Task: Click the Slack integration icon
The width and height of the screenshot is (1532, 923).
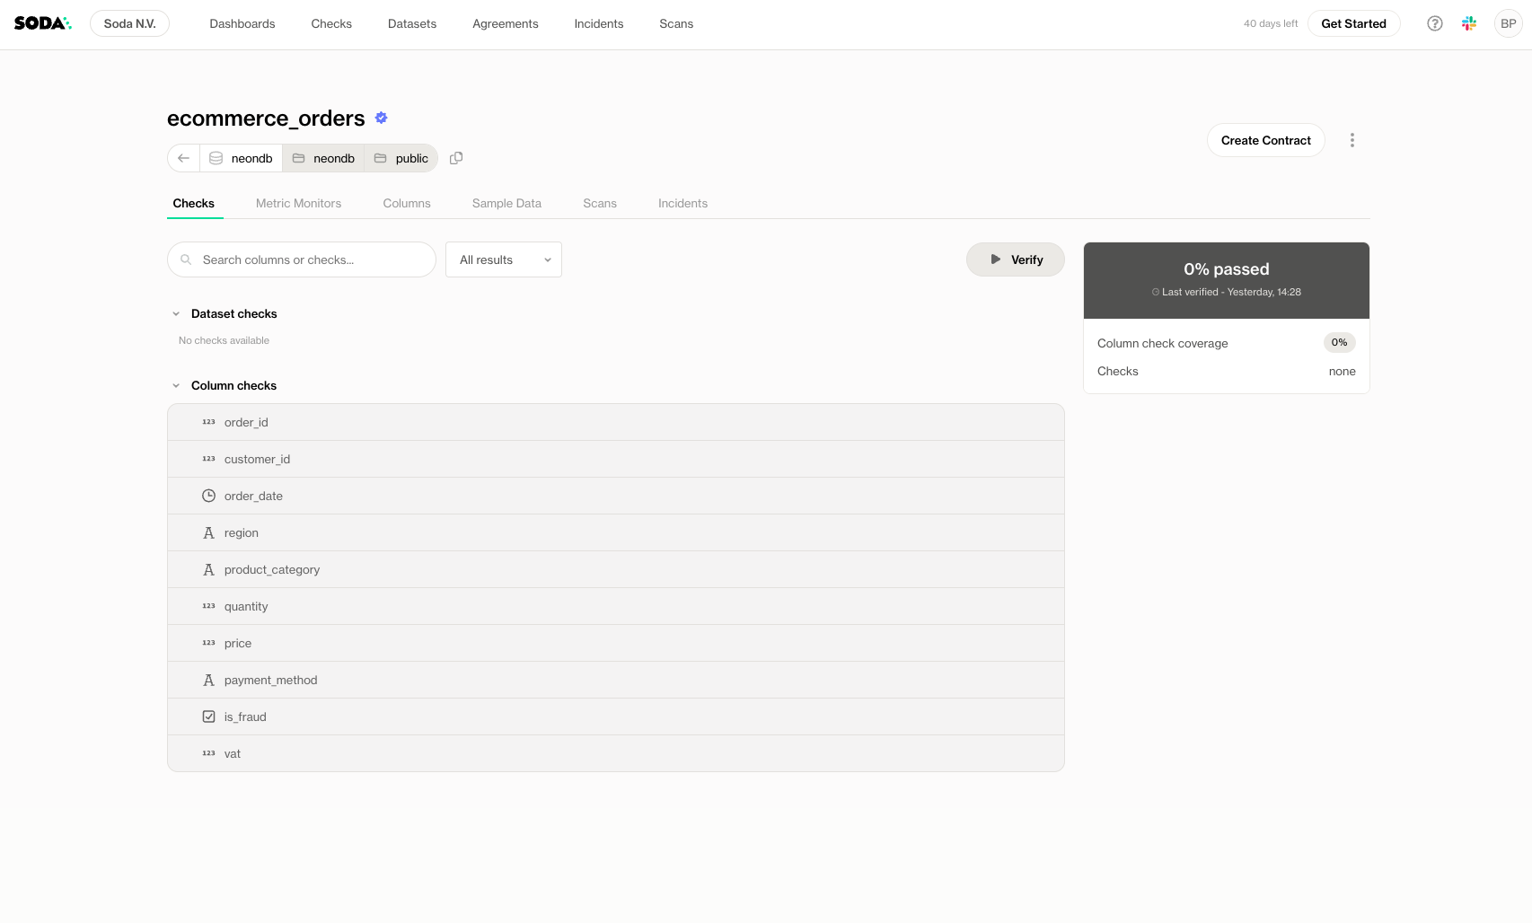Action: point(1469,23)
